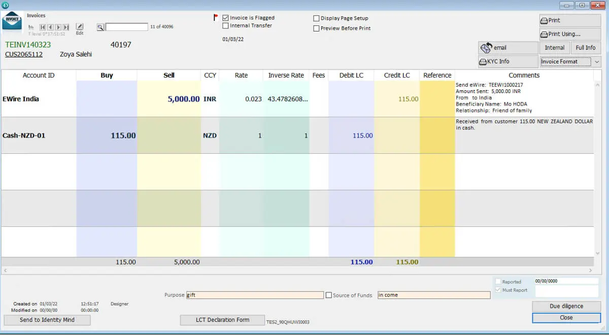Click the Due diligence button

click(x=566, y=306)
